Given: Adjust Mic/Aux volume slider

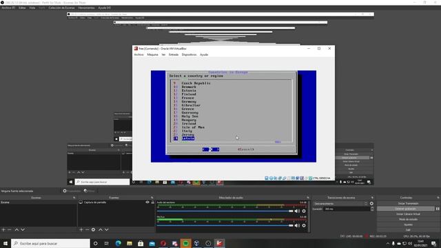Looking at the screenshot, I should pyautogui.click(x=225, y=225).
